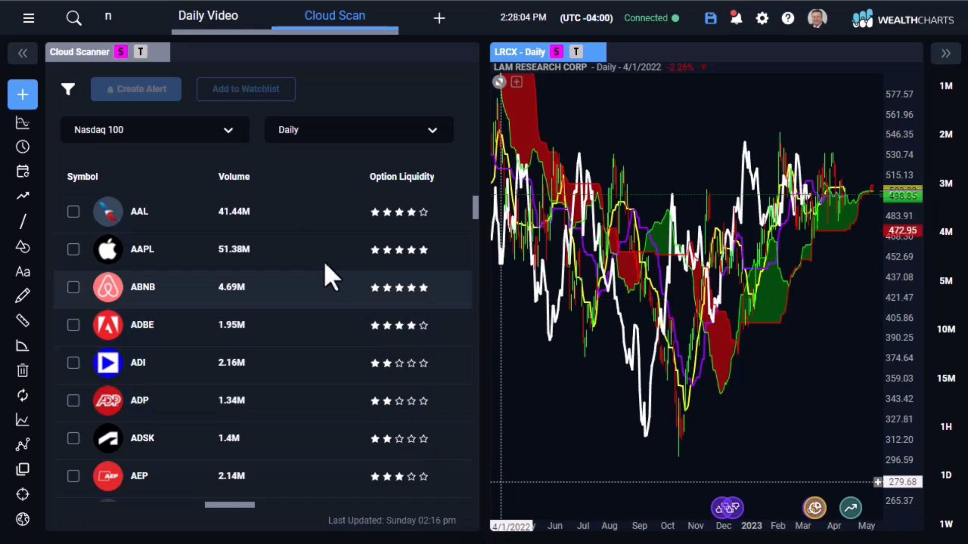Image resolution: width=968 pixels, height=544 pixels.
Task: Toggle the S badge on Cloud Scanner tab
Action: click(x=120, y=52)
